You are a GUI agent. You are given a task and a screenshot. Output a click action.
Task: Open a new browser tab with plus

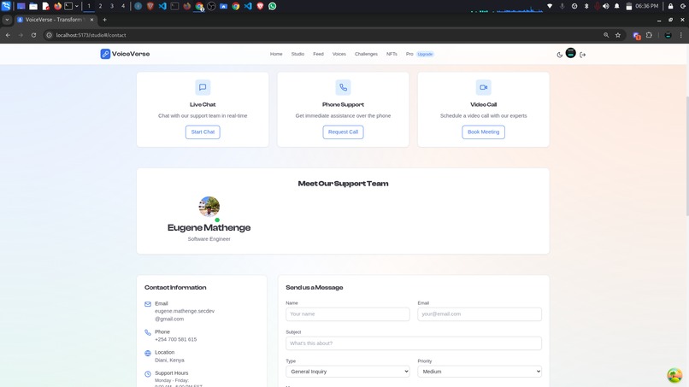click(x=104, y=20)
